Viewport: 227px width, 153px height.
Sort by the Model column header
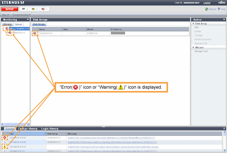tap(98, 29)
